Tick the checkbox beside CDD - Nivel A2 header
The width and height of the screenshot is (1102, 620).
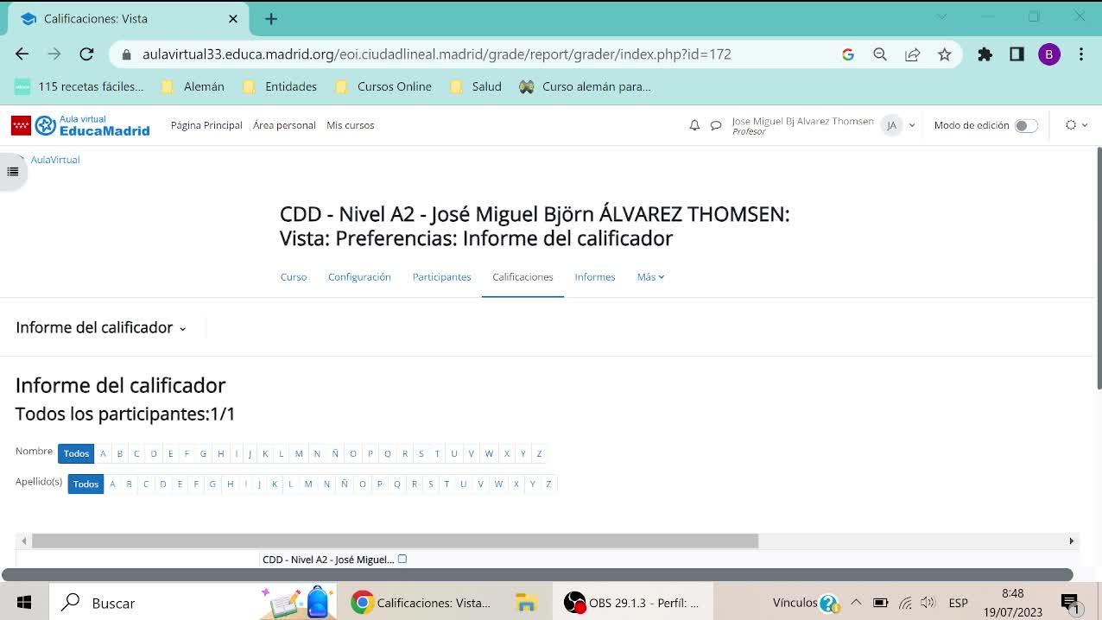click(x=402, y=559)
